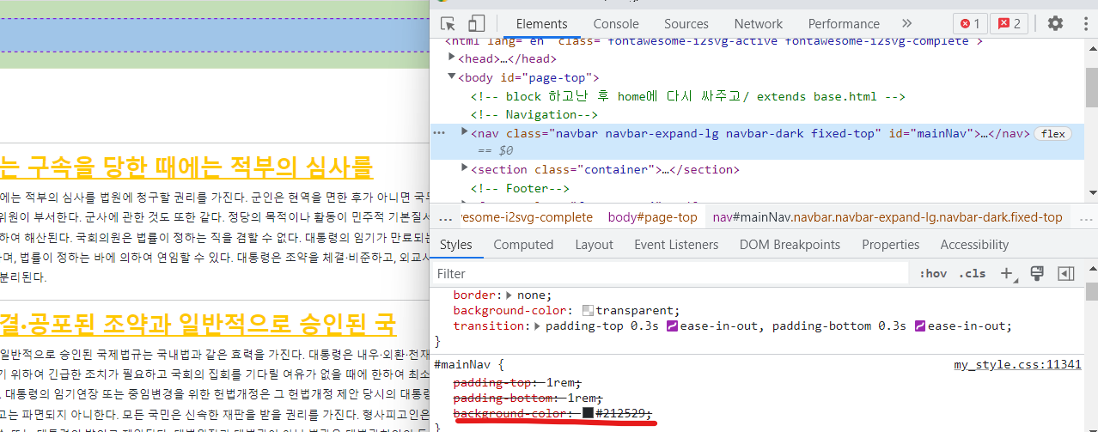Open the Sources tab

686,24
